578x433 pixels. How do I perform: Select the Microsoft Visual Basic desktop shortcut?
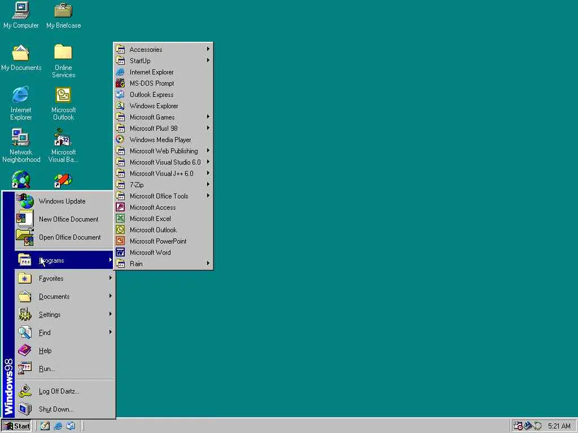pos(63,146)
